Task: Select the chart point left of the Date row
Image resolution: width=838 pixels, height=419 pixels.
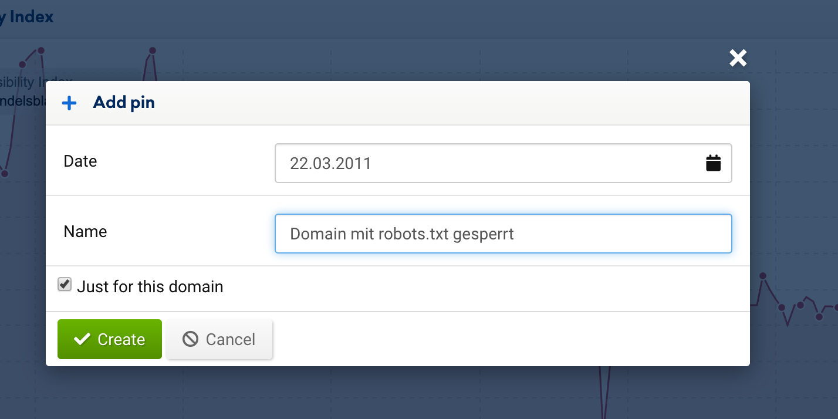Action: pyautogui.click(x=5, y=174)
